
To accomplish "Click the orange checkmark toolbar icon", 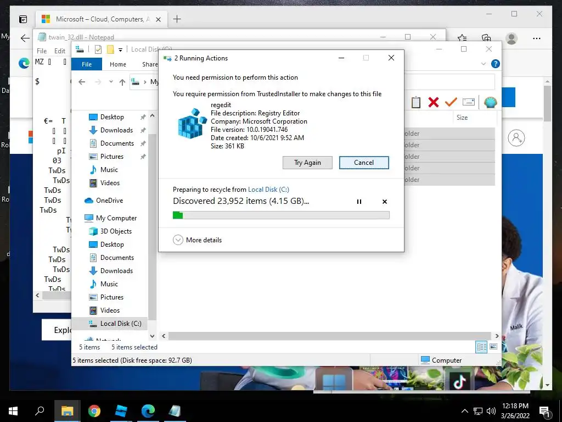I will (x=451, y=102).
